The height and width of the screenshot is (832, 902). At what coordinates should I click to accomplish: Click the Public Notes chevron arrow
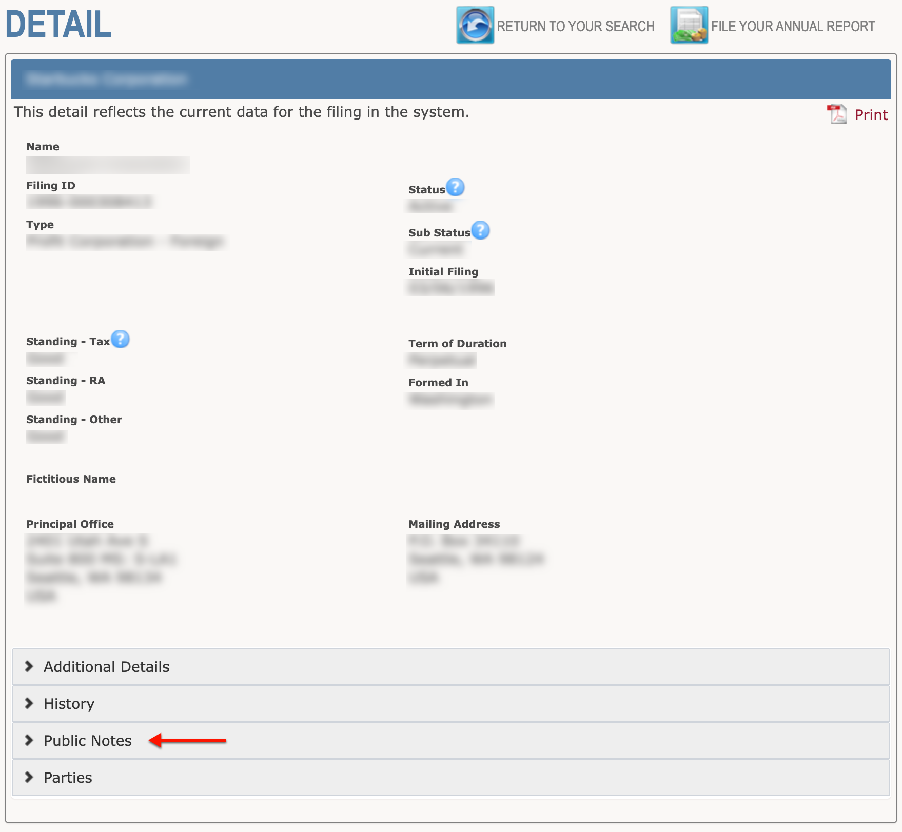tap(29, 740)
